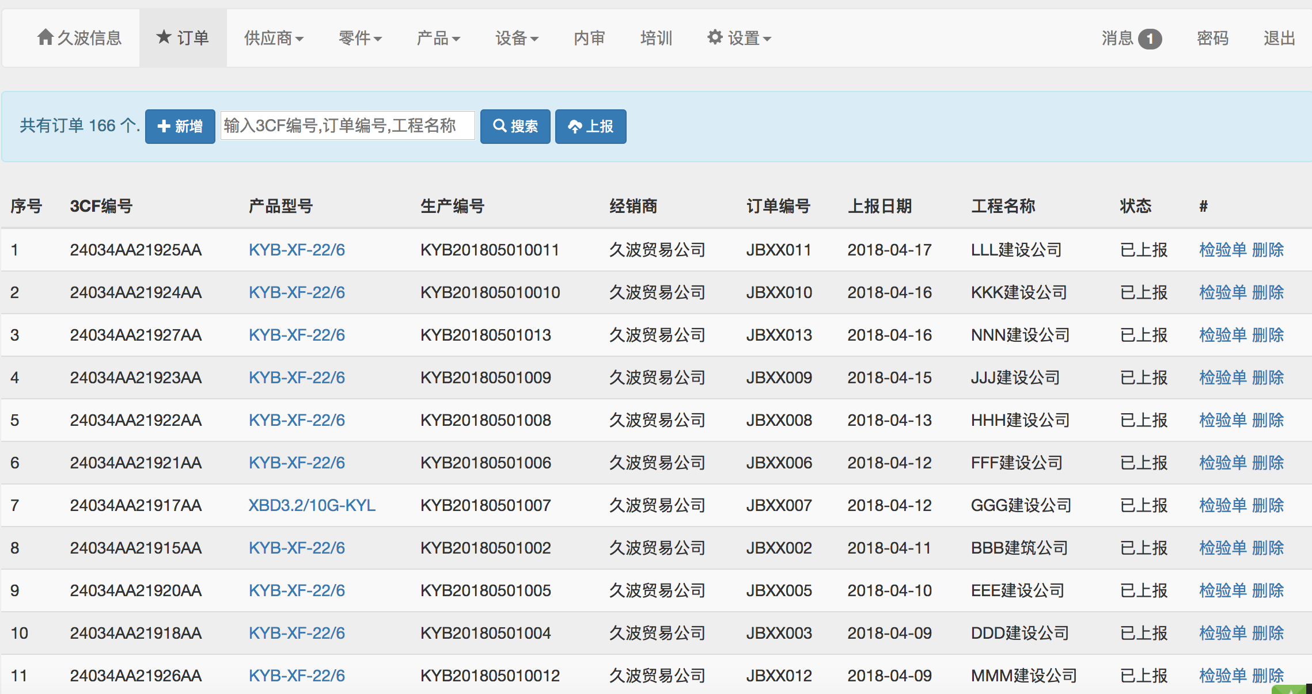Open the 消息 notification badge

coord(1150,39)
